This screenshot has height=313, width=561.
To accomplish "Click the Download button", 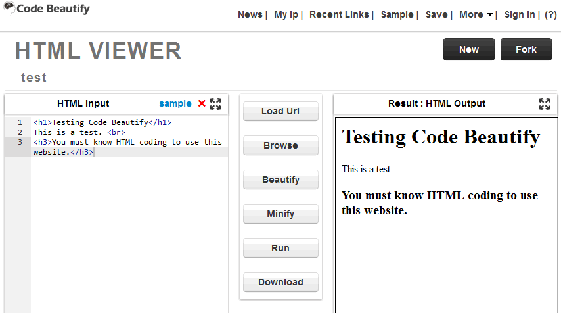I will 280,282.
